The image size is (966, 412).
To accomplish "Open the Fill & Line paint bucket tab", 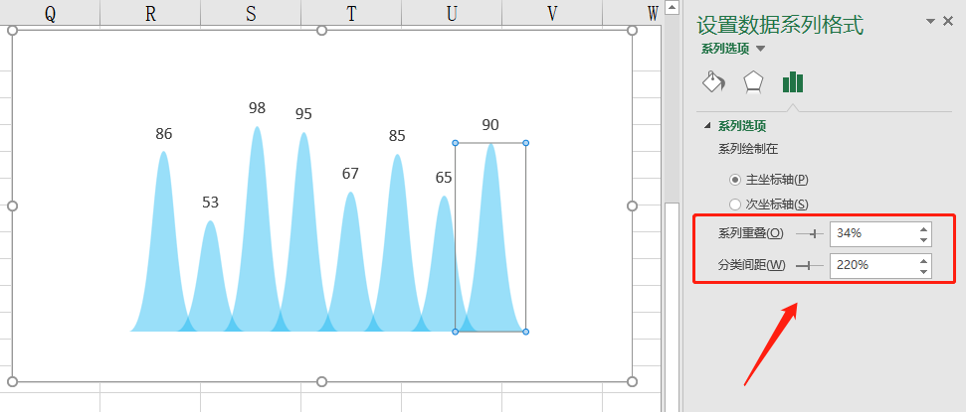I will coord(714,81).
